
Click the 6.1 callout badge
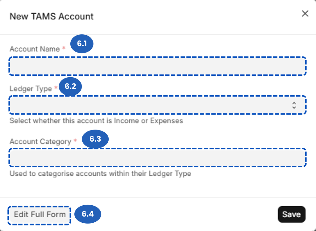point(82,44)
